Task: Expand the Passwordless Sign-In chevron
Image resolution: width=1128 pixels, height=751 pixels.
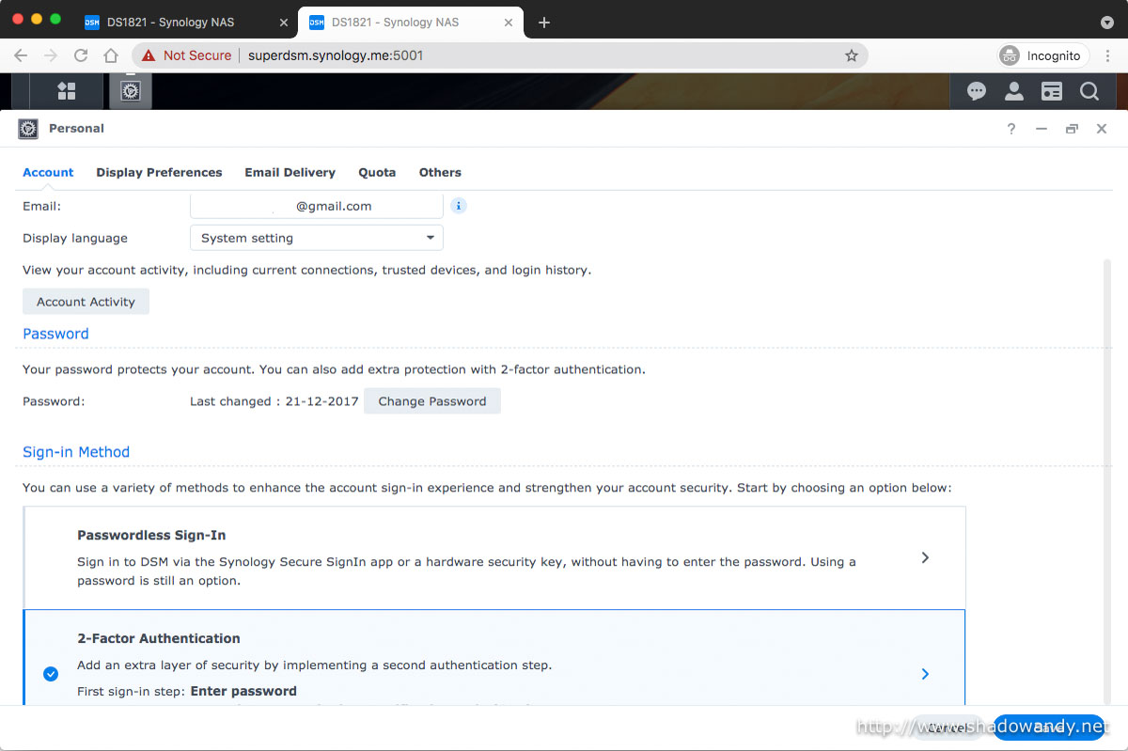Action: click(925, 557)
